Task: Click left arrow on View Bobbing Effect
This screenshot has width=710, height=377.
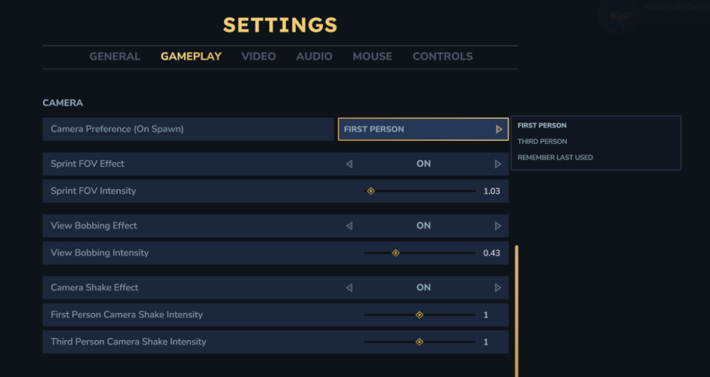Action: [349, 226]
